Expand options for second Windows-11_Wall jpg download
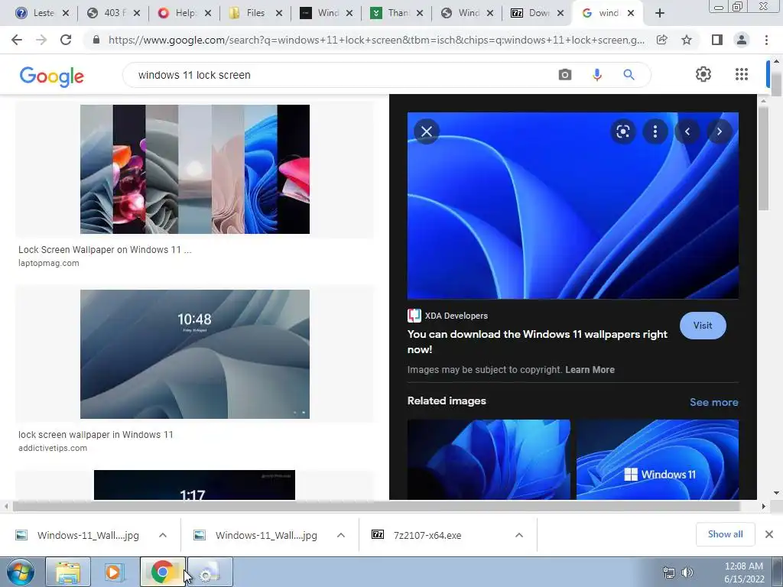Screen dimensions: 783x587 [x=341, y=535]
